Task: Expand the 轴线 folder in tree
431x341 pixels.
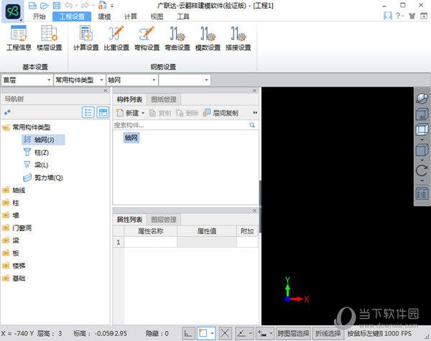Action: 6,190
